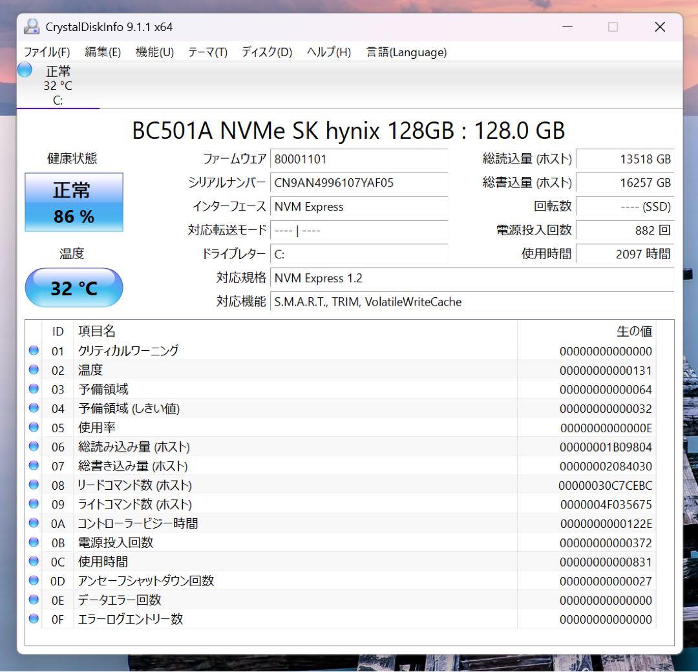Click the CrystalDiskInfo app icon in title bar

(32, 26)
